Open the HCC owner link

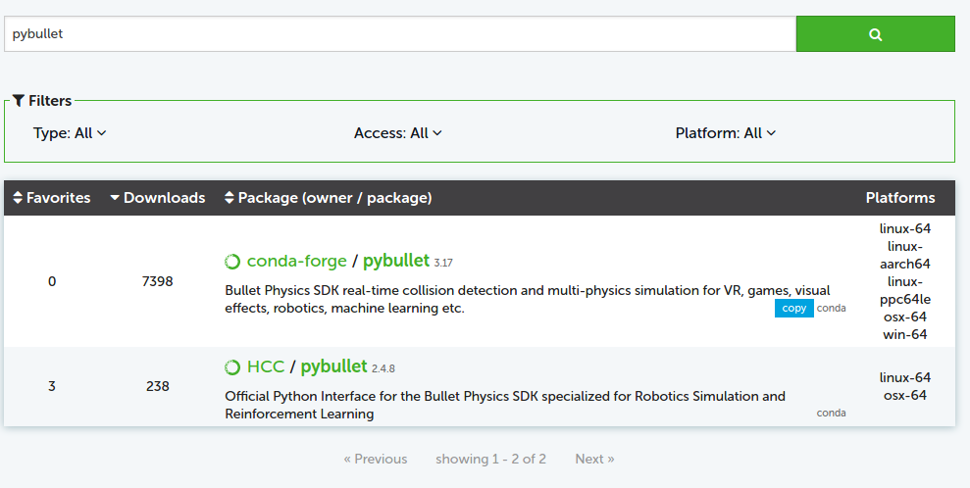265,366
